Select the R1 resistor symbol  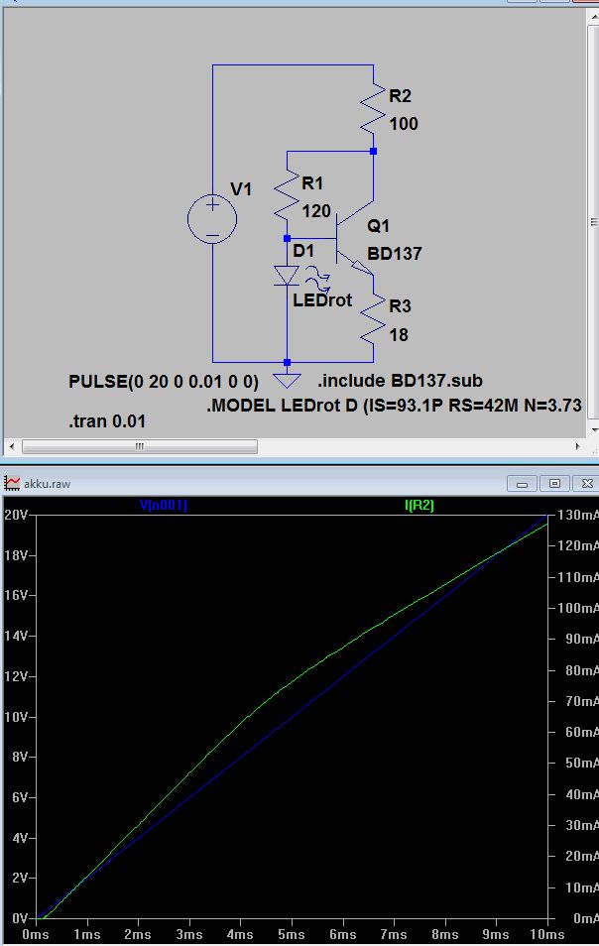pos(287,196)
